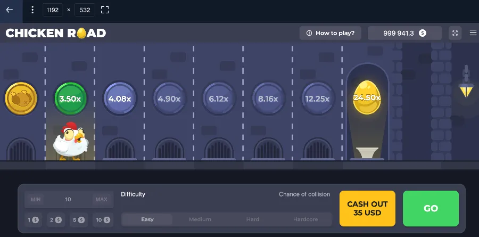
Task: Select the 5 dollar quick bet
Action: click(80, 219)
